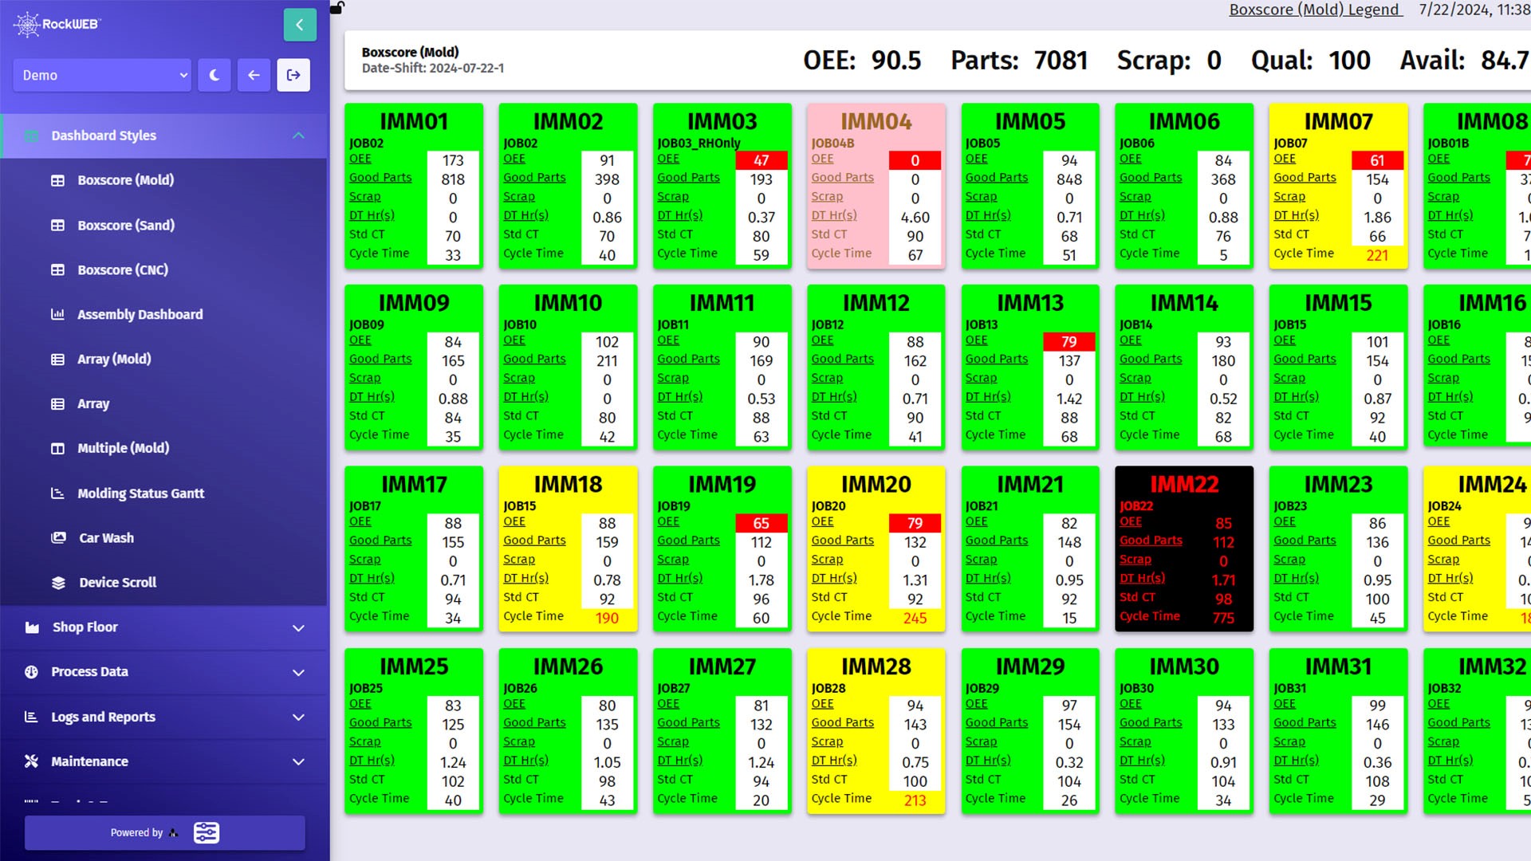Click the back navigation arrow button
1531x861 pixels.
[254, 75]
